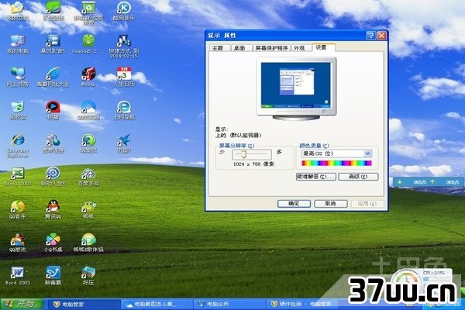465x310 pixels.
Task: Open the 呱呱 frog icon
Action: coord(88,207)
